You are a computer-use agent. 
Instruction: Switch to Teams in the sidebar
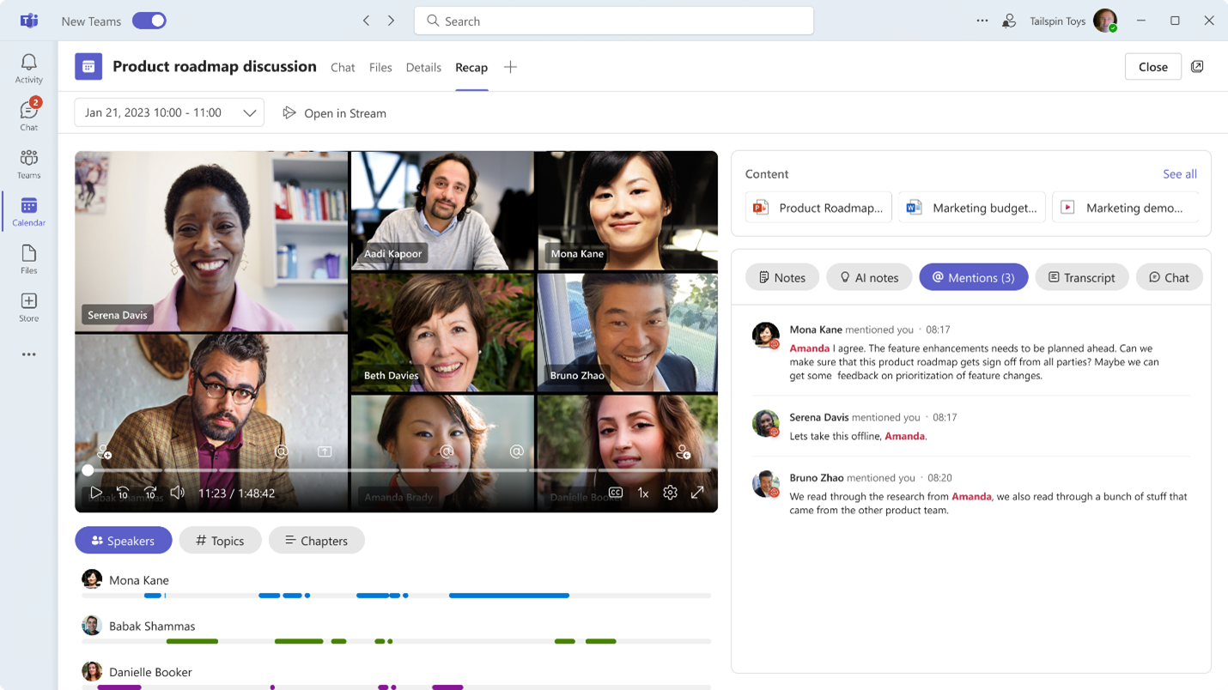point(28,163)
